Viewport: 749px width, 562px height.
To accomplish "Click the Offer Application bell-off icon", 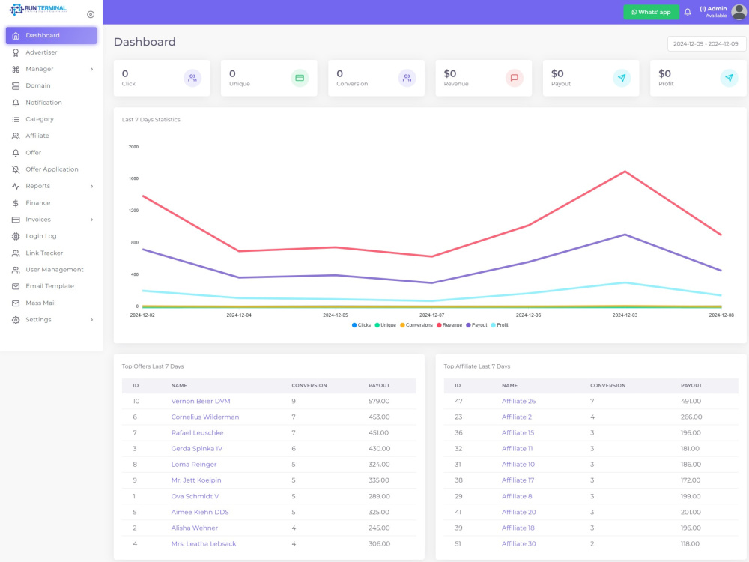I will (x=16, y=169).
